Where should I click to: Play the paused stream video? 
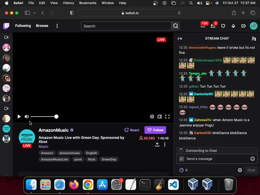(19, 117)
